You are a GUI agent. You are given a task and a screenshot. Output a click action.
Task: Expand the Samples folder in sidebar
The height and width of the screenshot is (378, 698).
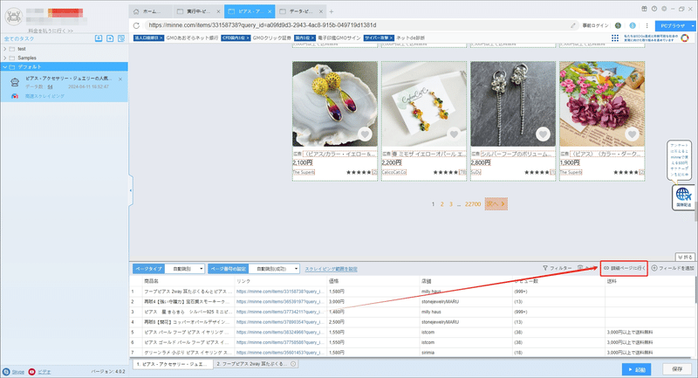5,58
